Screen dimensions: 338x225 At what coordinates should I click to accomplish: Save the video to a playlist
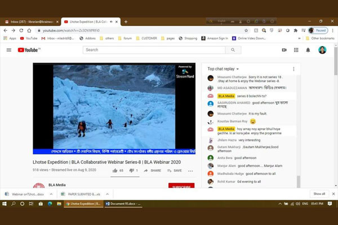pos(174,170)
